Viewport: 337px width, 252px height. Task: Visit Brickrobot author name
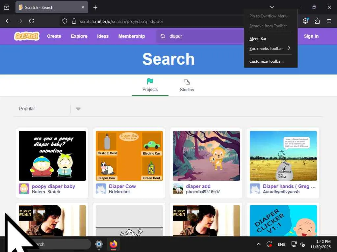(119, 192)
